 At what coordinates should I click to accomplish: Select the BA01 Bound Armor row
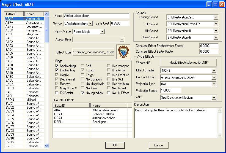click(24, 38)
